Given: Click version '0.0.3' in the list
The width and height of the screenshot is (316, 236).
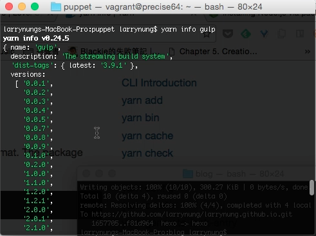Looking at the screenshot, I should tap(37, 101).
